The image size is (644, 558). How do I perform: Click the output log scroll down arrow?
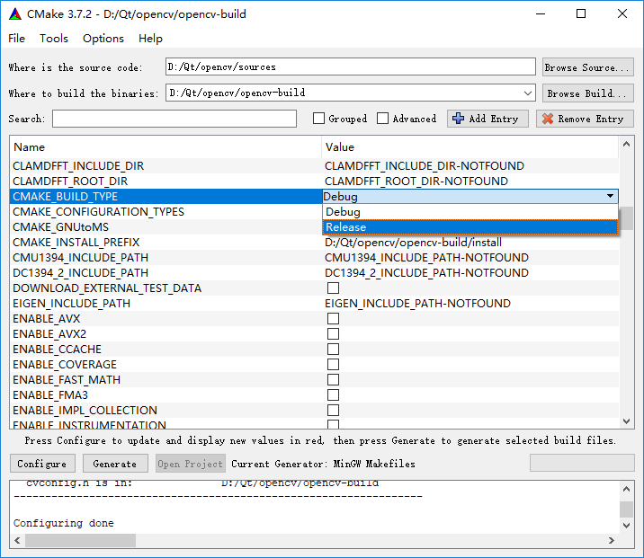point(626,525)
